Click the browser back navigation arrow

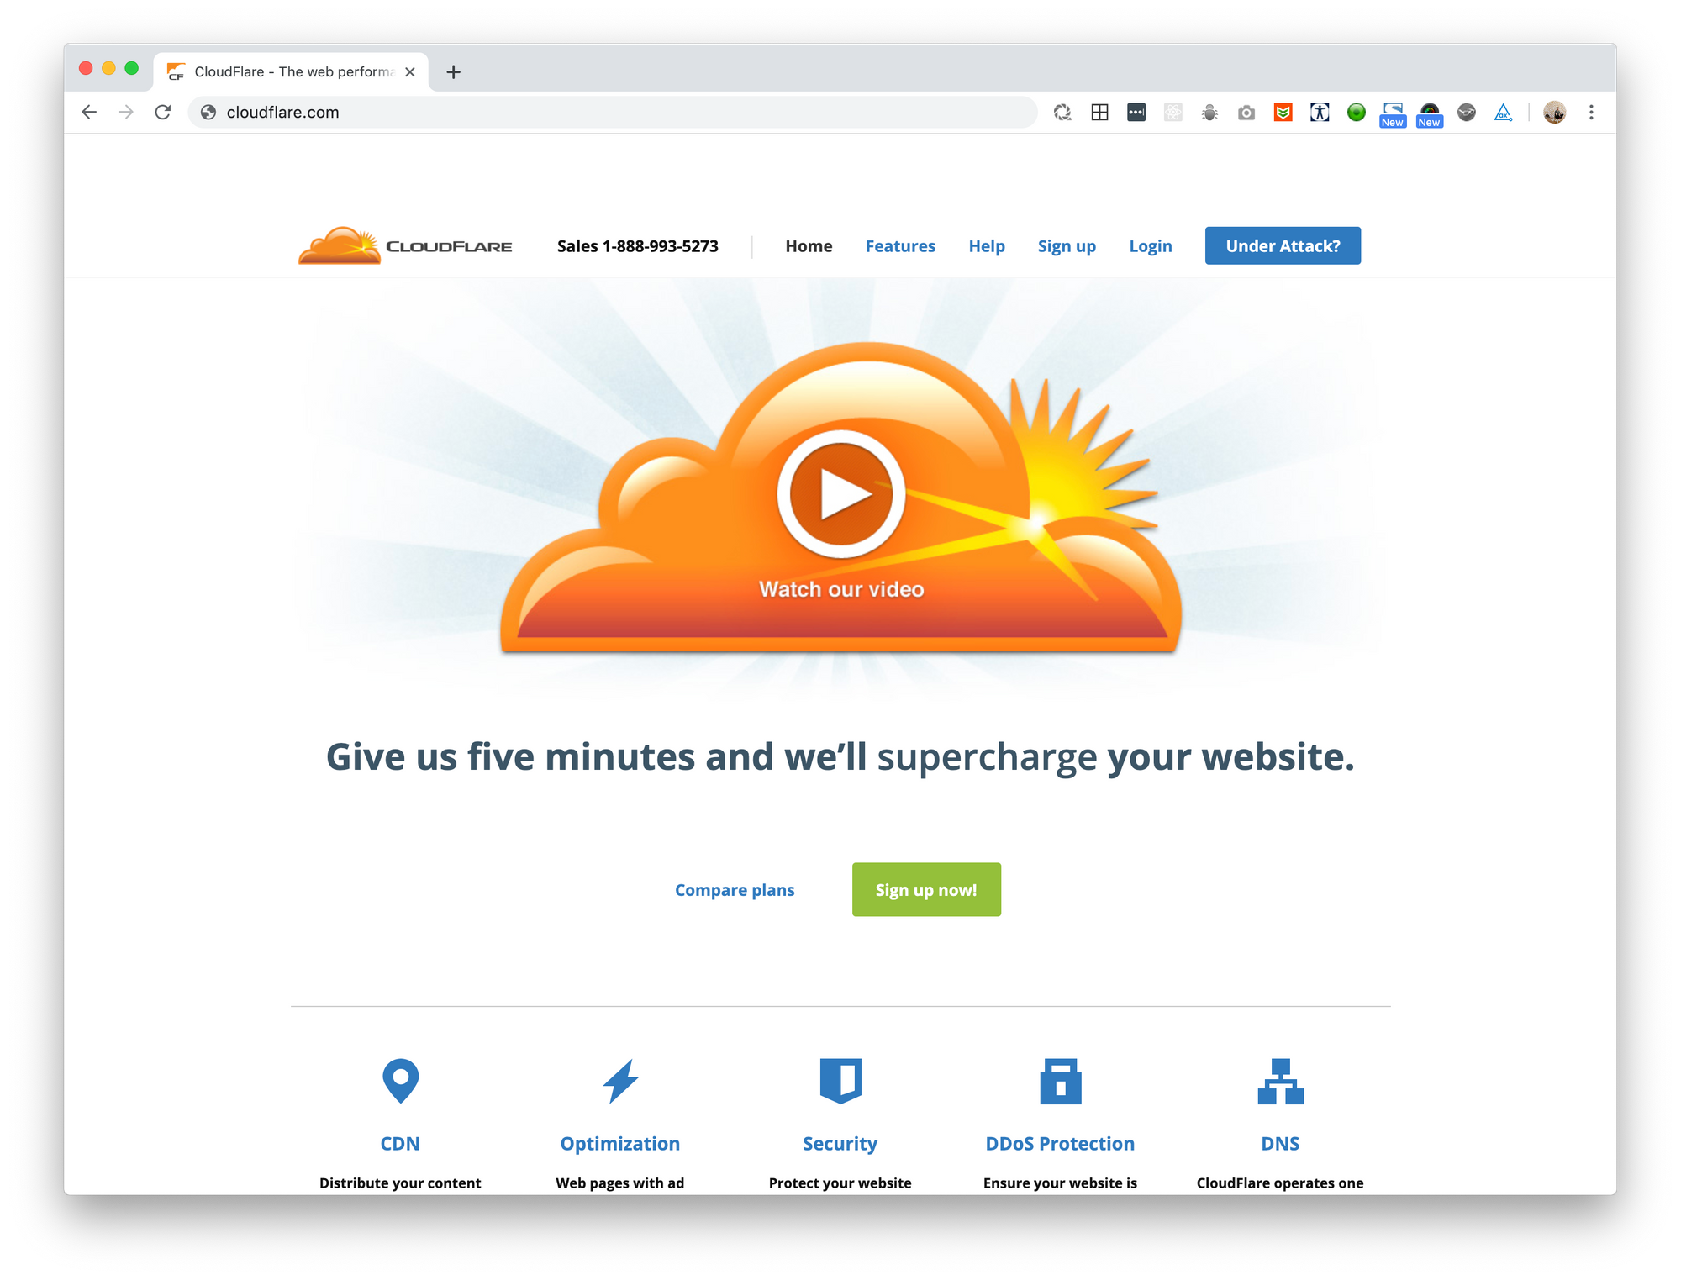click(87, 112)
